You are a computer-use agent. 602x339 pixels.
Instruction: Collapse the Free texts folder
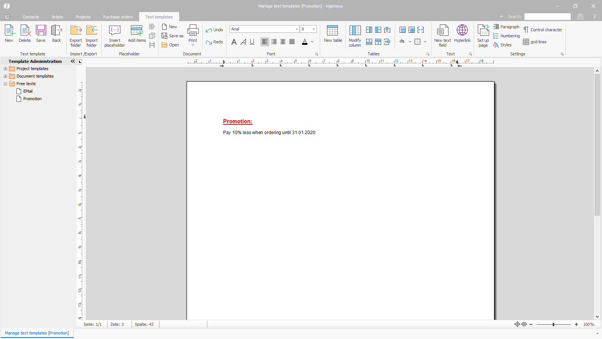(5, 84)
